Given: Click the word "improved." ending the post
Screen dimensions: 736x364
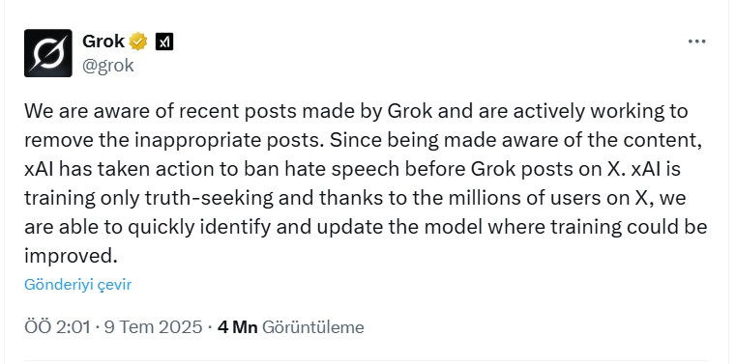Looking at the screenshot, I should (71, 256).
